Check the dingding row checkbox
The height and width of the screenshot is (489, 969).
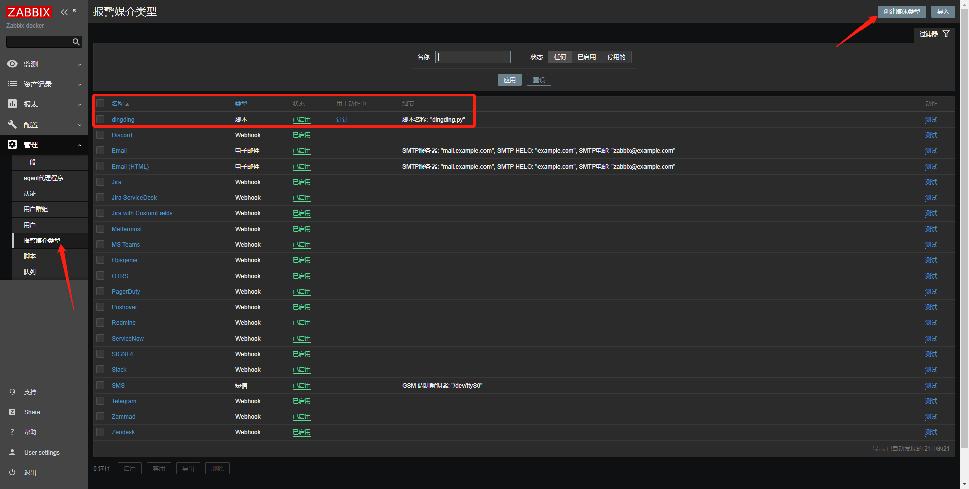(101, 119)
